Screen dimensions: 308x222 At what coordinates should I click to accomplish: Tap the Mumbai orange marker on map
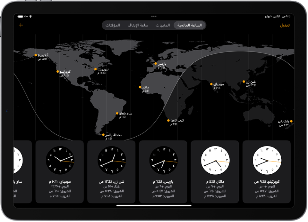tap(211, 84)
